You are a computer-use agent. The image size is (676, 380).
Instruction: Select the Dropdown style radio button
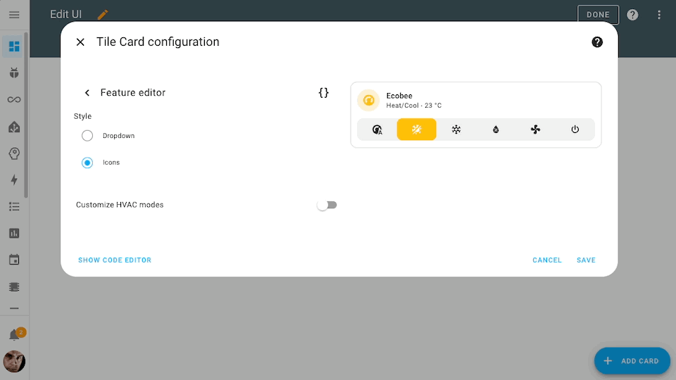pyautogui.click(x=87, y=136)
